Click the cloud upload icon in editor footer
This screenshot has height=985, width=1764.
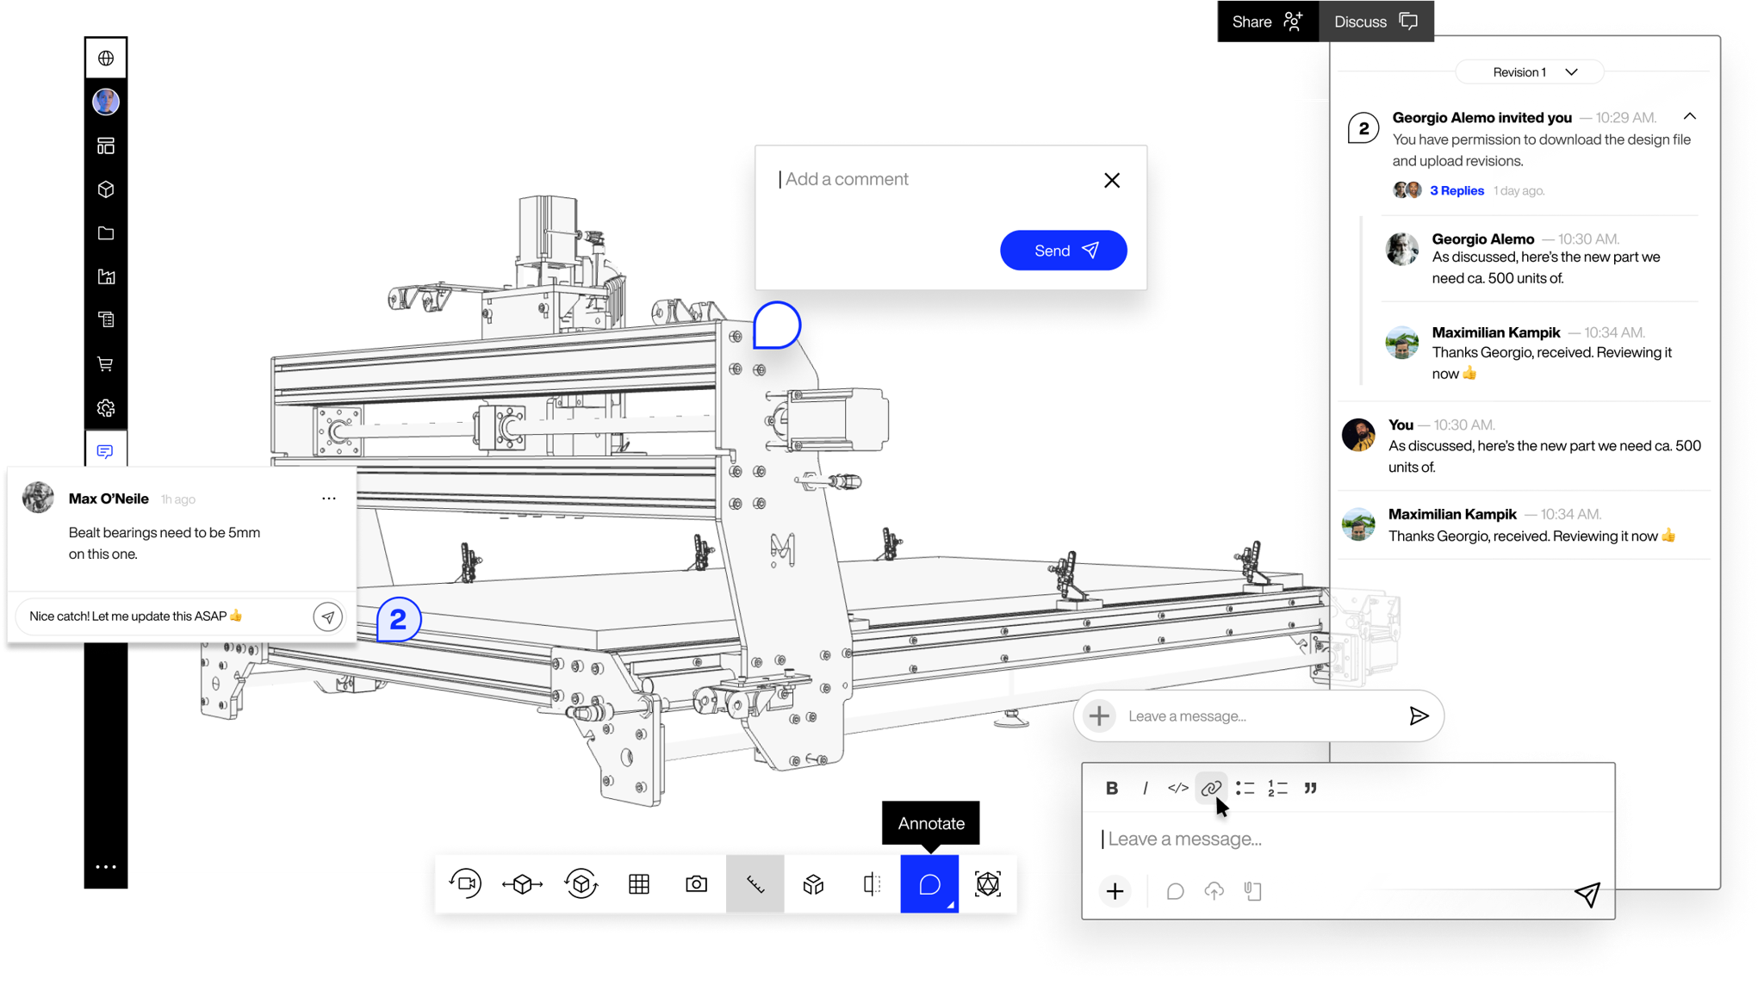1214,891
